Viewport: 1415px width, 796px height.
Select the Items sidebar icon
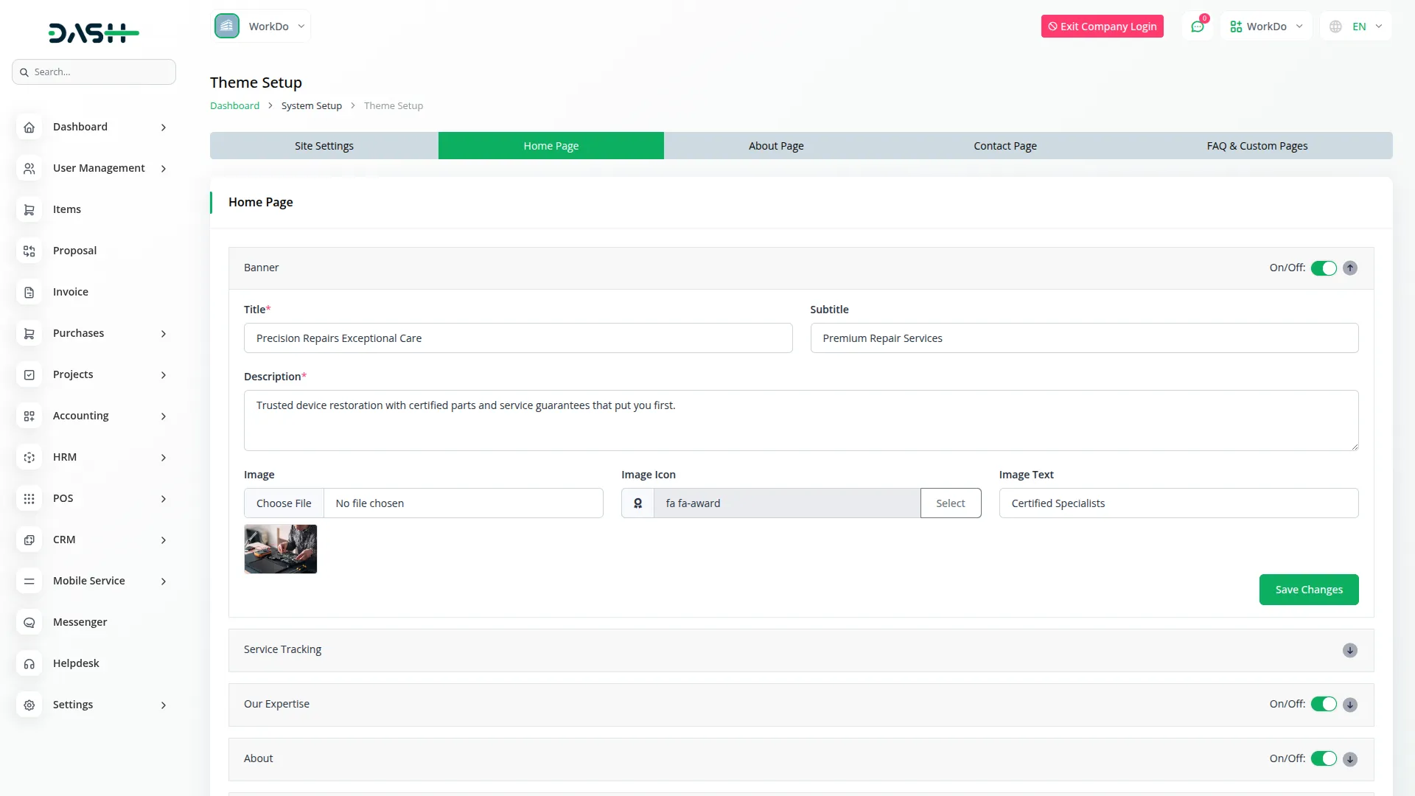(x=29, y=209)
